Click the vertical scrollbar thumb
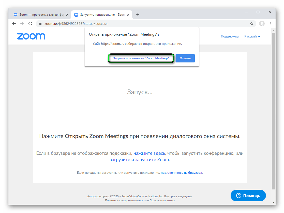 (x=274, y=111)
